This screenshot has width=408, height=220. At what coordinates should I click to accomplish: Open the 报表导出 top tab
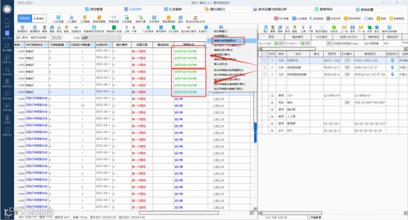(324, 10)
